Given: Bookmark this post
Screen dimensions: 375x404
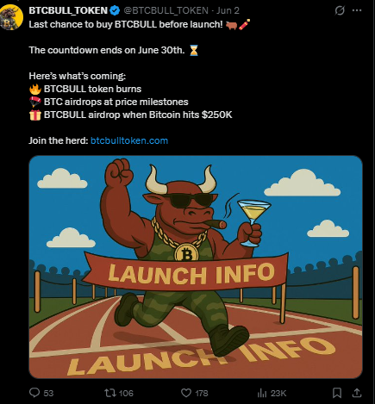Looking at the screenshot, I should [337, 393].
